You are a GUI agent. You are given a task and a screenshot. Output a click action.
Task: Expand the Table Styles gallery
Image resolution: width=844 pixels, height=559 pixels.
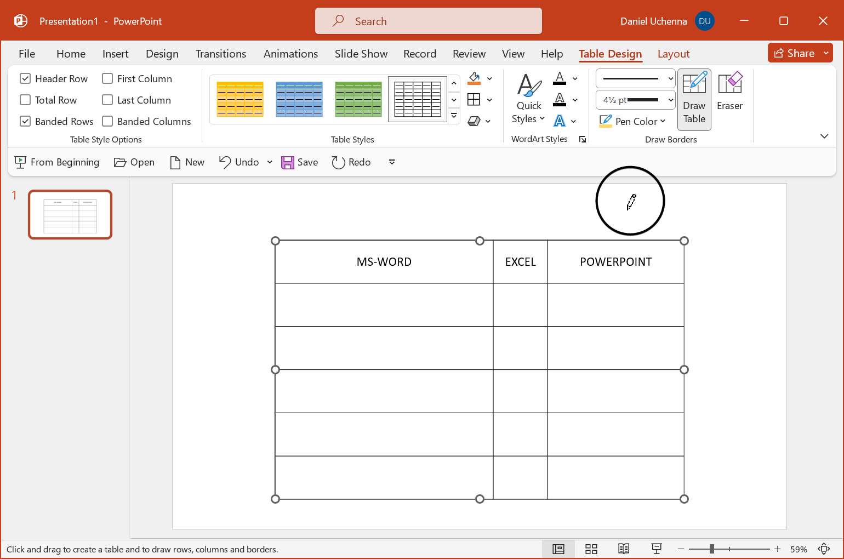pyautogui.click(x=454, y=116)
